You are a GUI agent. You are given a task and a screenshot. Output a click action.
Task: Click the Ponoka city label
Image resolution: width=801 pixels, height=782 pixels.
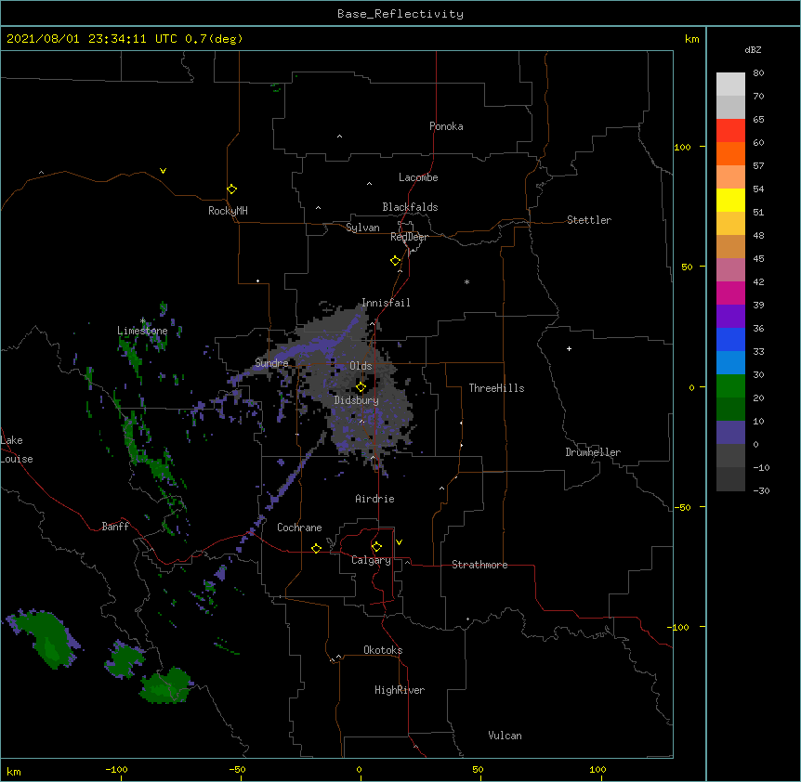tap(446, 126)
